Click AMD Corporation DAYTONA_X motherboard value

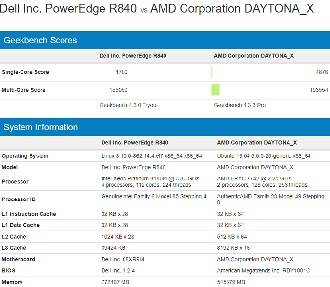pos(255,260)
